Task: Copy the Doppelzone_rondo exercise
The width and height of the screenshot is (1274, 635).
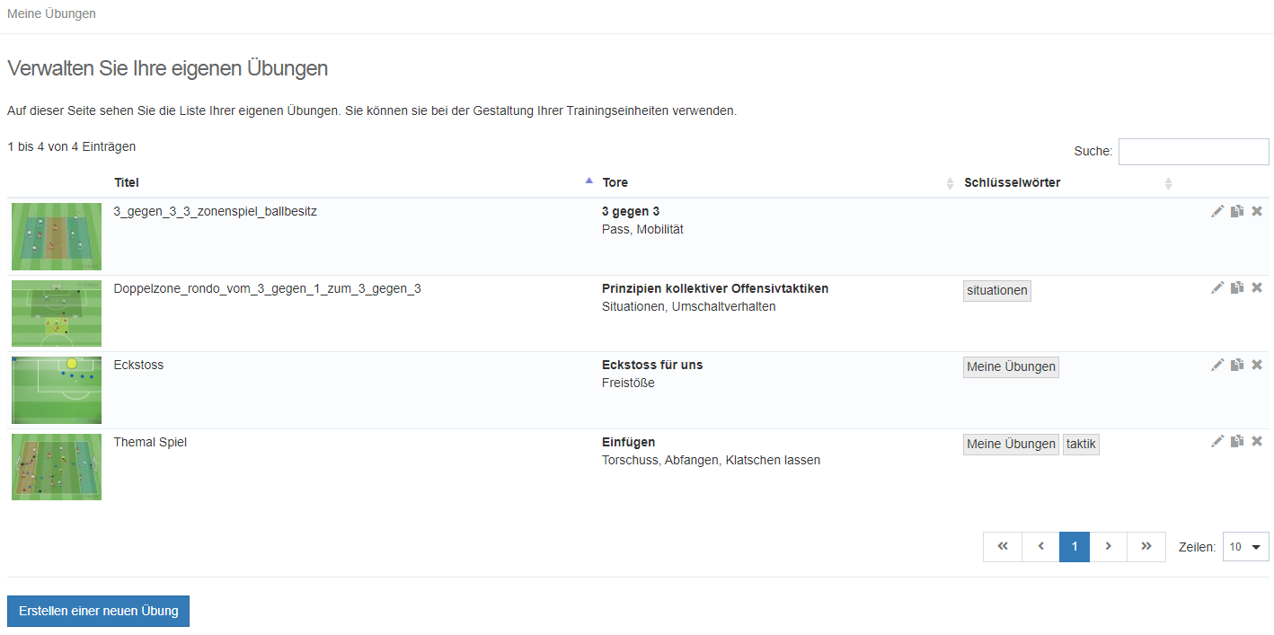Action: (1237, 287)
